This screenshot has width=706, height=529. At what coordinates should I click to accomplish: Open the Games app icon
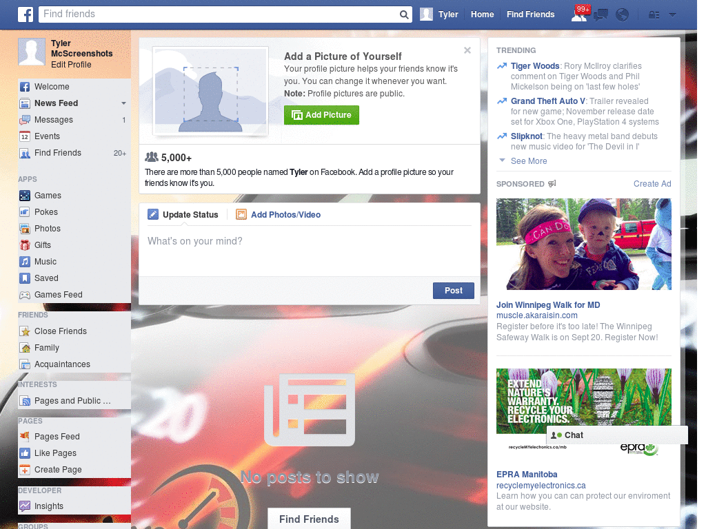click(x=25, y=196)
